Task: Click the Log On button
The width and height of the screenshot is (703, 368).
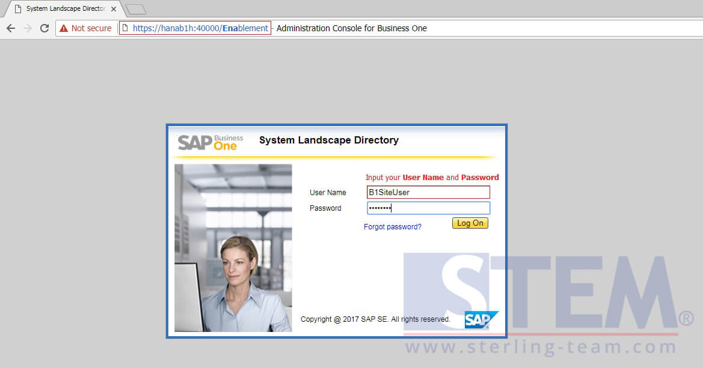Action: [x=470, y=223]
